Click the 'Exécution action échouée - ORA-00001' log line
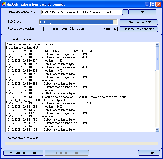163x159 pixels. 66,97
